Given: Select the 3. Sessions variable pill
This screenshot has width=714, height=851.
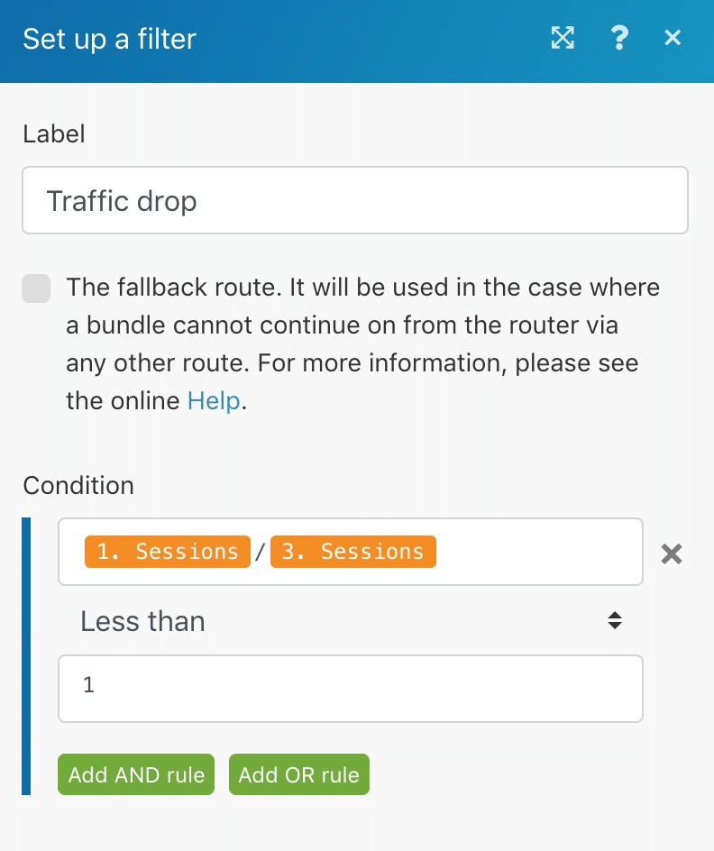Looking at the screenshot, I should click(x=353, y=552).
